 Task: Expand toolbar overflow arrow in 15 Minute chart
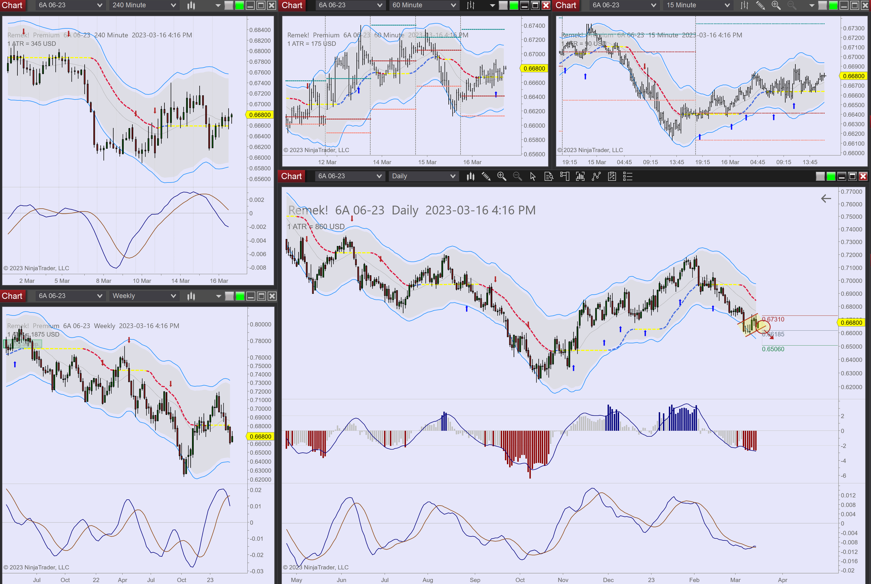(x=812, y=5)
